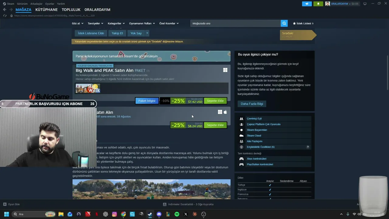This screenshot has height=219, width=389.
Task: Switch to Big Picture mode monitor icon
Action: pyautogui.click(x=365, y=4)
